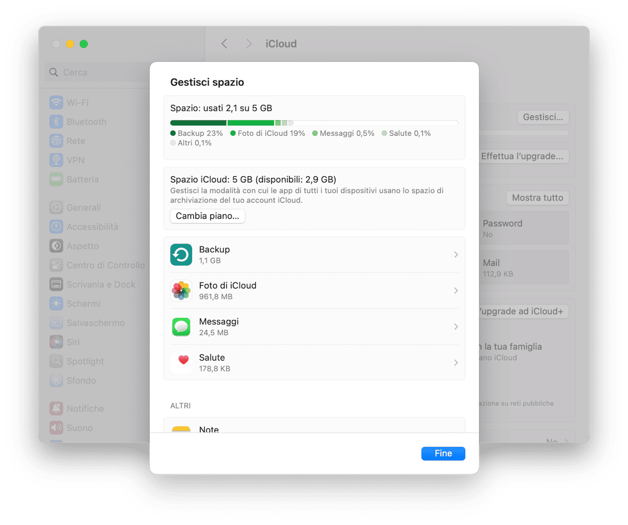Screen dimensions: 628x525
Task: Click the Accessibilità sidebar icon
Action: point(56,227)
